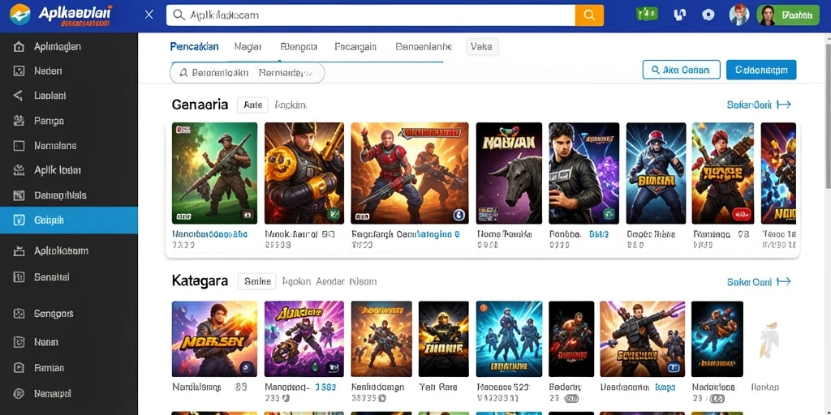Switch to the Magiar tab

tap(248, 46)
